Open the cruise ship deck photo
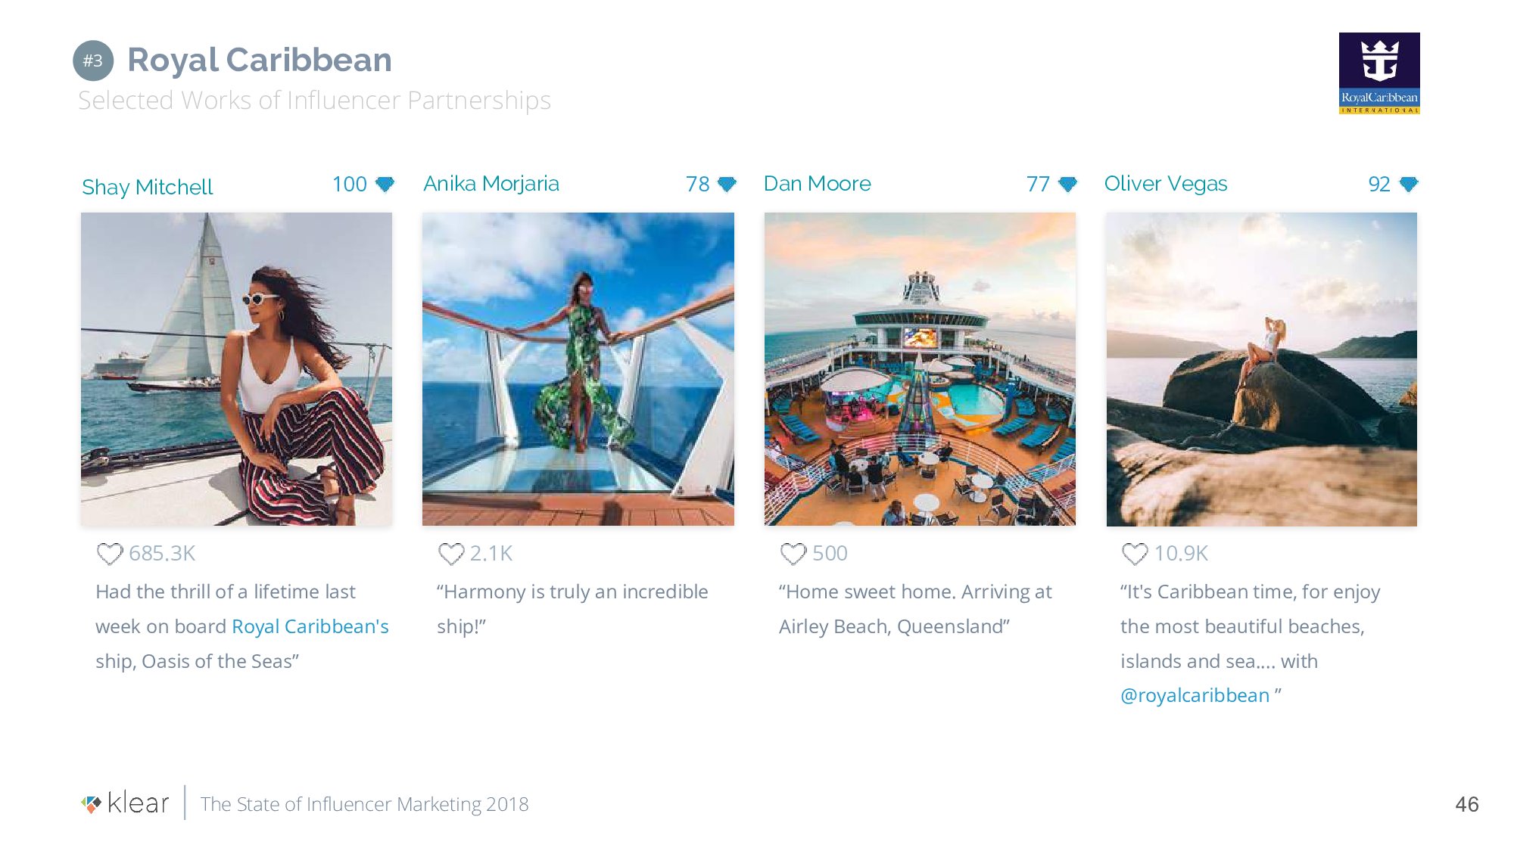Screen dimensions: 1514x851 (920, 368)
